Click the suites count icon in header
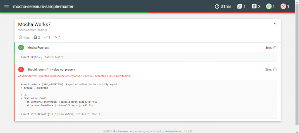The width and height of the screenshot is (299, 133). coord(239,6)
